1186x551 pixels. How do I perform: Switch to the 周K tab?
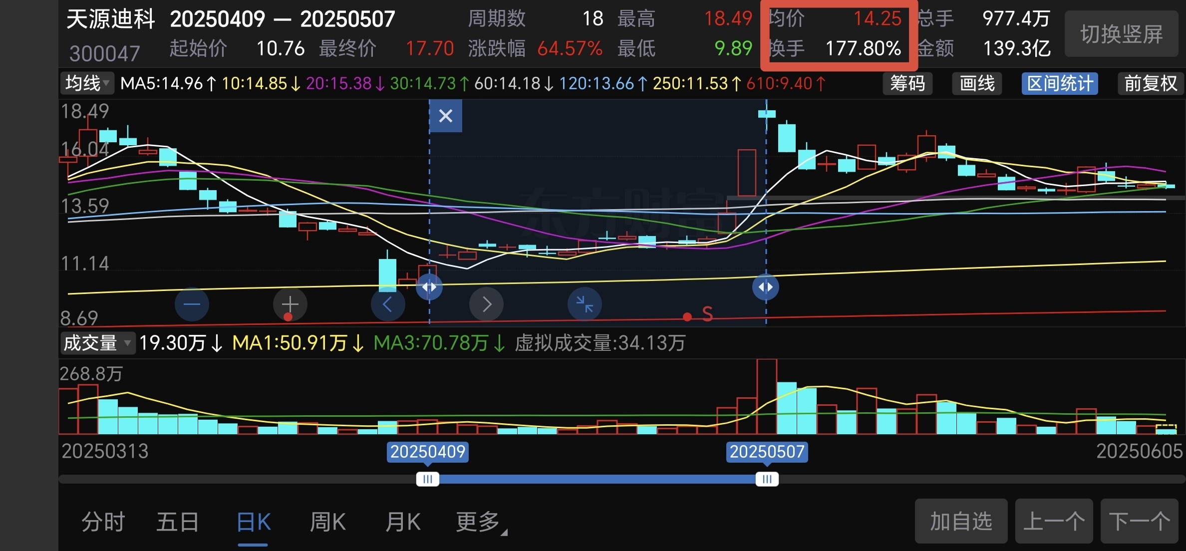coord(327,523)
